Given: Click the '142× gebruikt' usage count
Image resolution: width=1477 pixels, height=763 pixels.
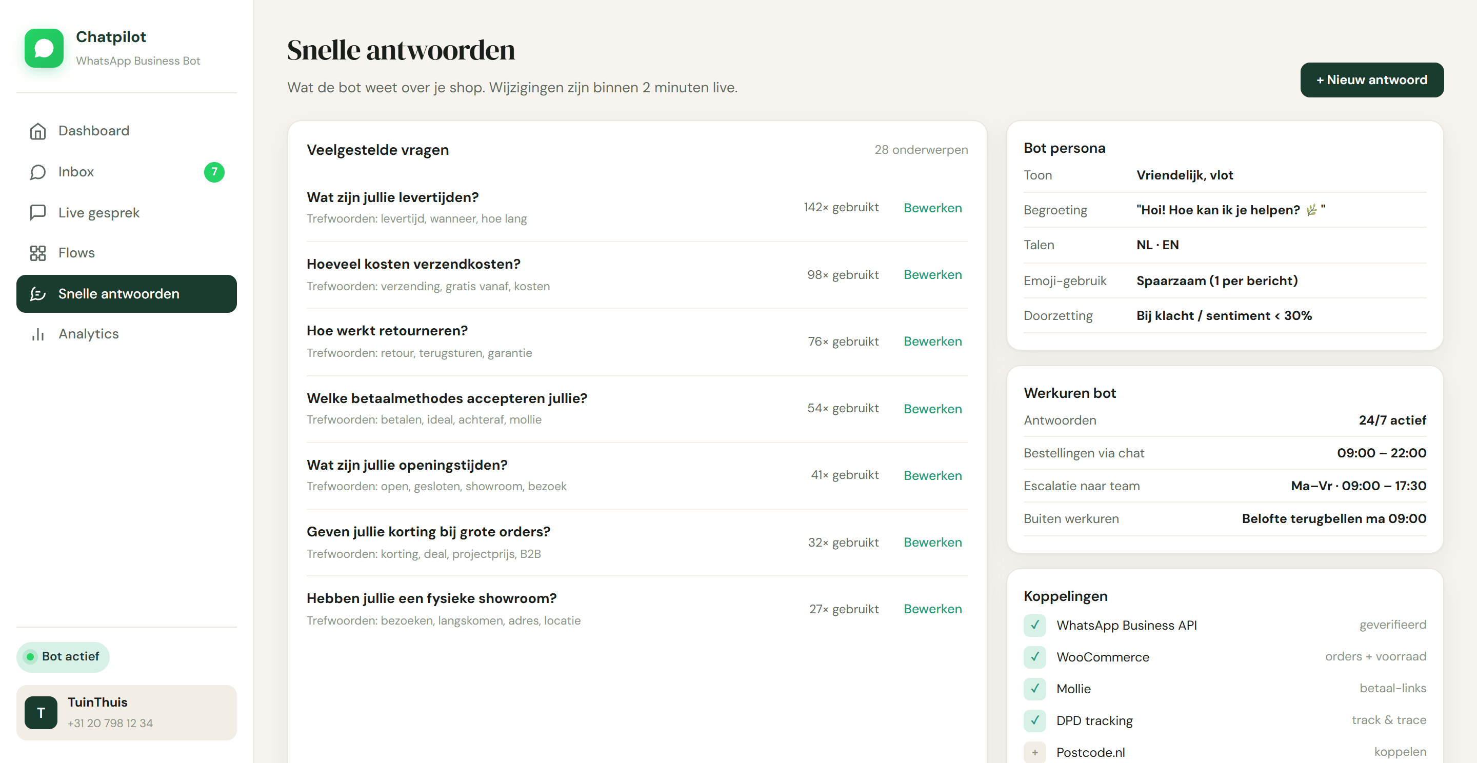Looking at the screenshot, I should point(841,208).
